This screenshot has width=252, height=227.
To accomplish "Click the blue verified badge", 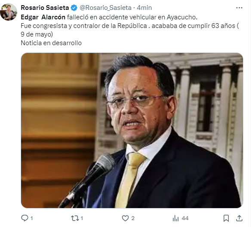I will pos(74,8).
